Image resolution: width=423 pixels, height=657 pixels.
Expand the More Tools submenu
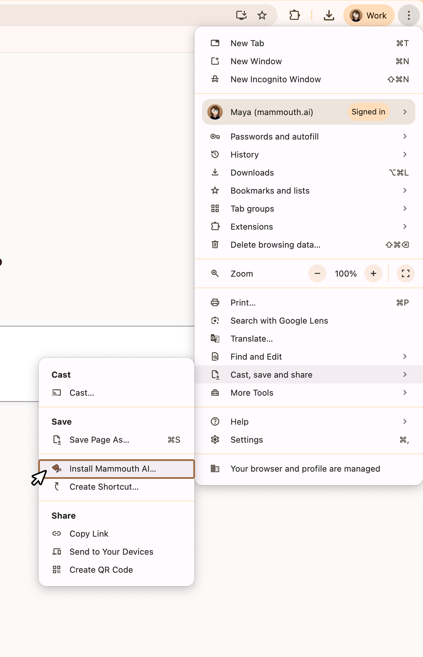pyautogui.click(x=308, y=393)
